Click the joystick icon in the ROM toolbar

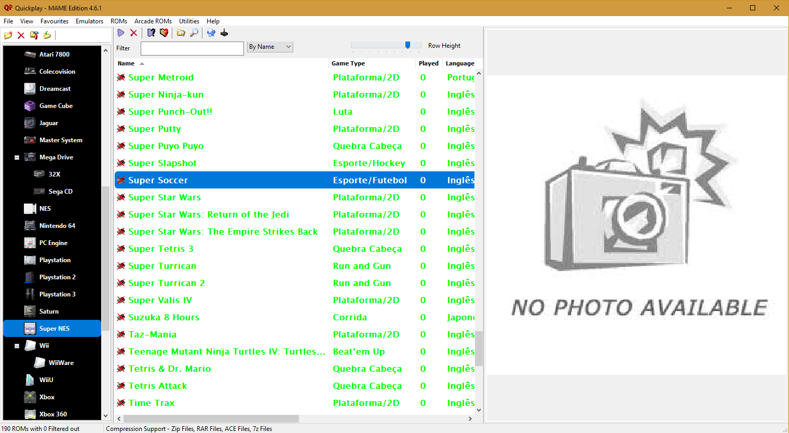click(x=224, y=33)
